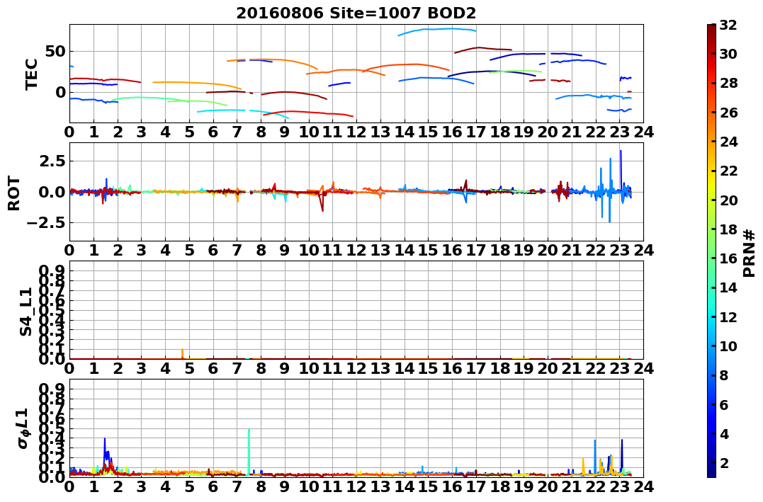The image size is (763, 502).
Task: Click the hour 3 tick label under the S4_L1 panel
Action: (x=142, y=368)
